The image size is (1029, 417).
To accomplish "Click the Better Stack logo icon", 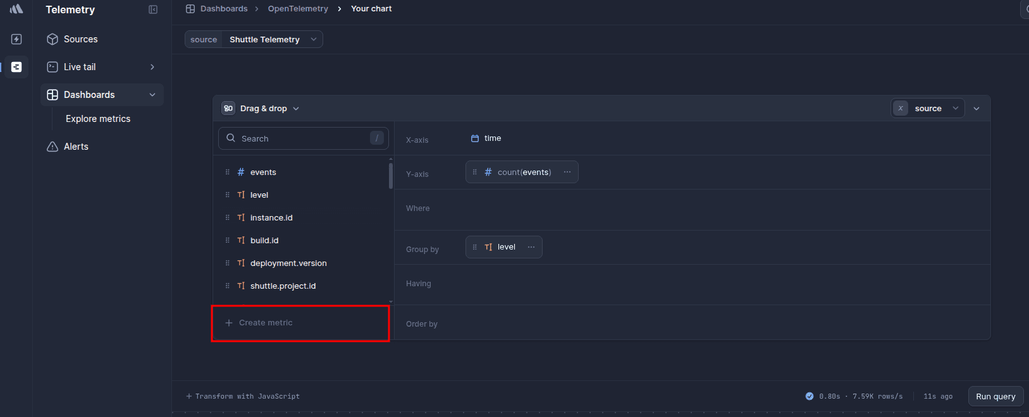I will pos(16,9).
